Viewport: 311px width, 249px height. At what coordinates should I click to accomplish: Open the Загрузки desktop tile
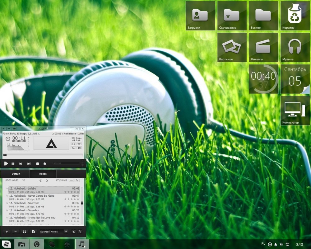pyautogui.click(x=200, y=16)
